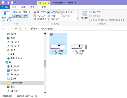Expand the layout gallery more options
127x98 pixels.
point(77,19)
